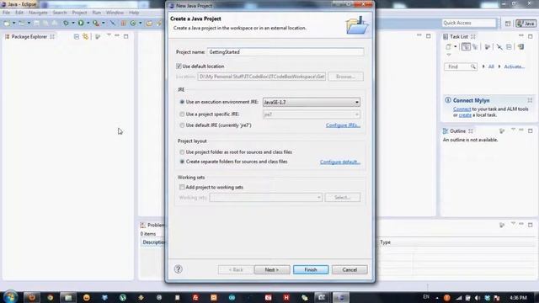Click the Quick Access search box

click(469, 23)
